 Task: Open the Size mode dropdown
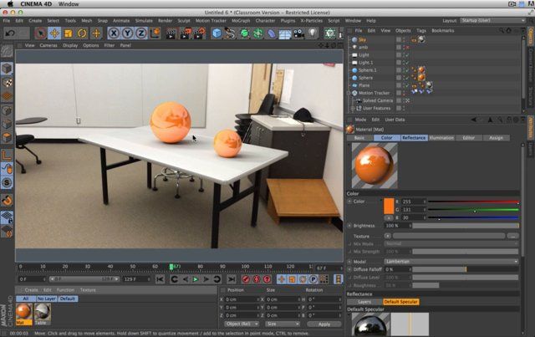pos(283,324)
